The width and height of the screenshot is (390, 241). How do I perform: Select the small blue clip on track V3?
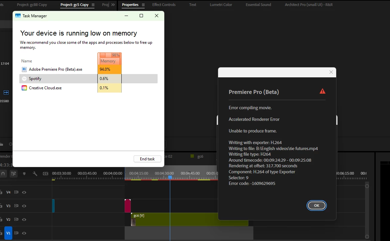click(x=53, y=206)
